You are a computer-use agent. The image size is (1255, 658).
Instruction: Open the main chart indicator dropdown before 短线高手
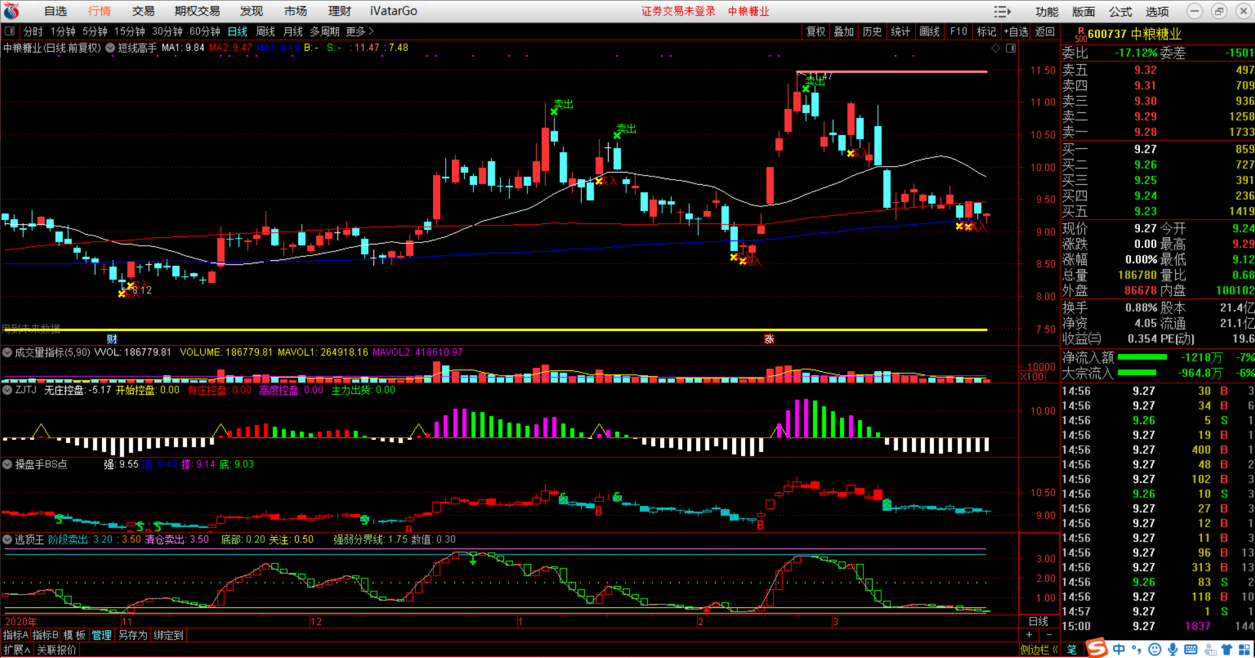pyautogui.click(x=110, y=48)
